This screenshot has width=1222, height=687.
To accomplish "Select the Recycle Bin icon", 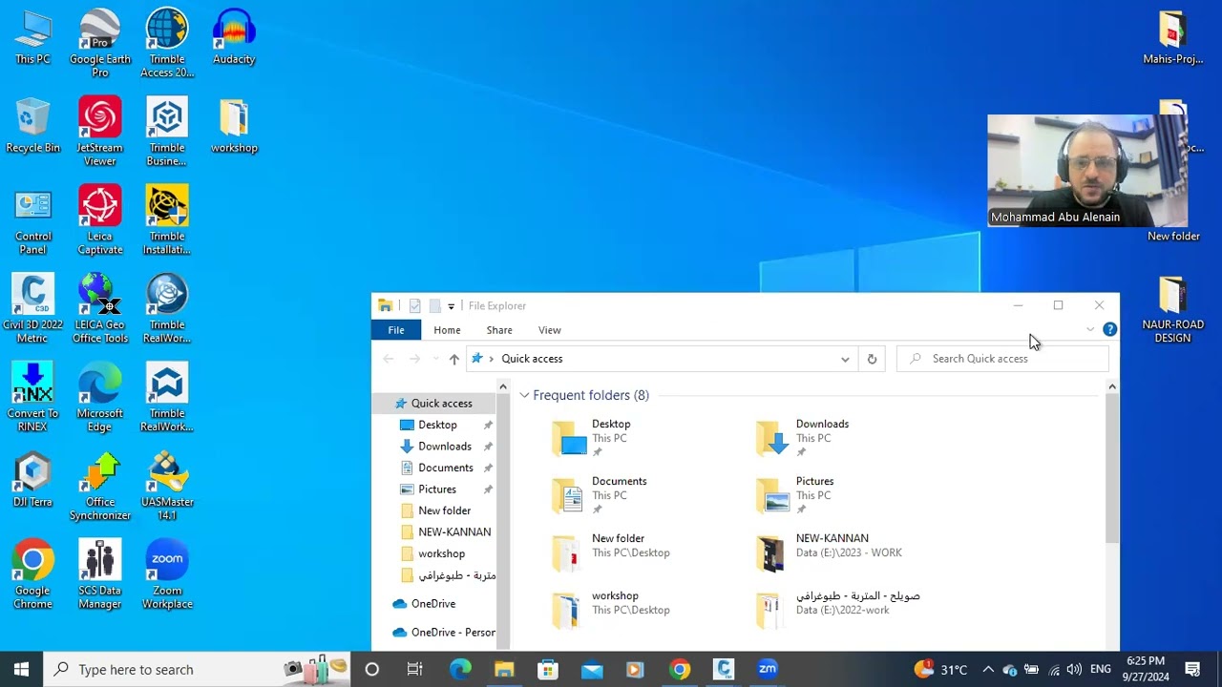I will point(32,125).
